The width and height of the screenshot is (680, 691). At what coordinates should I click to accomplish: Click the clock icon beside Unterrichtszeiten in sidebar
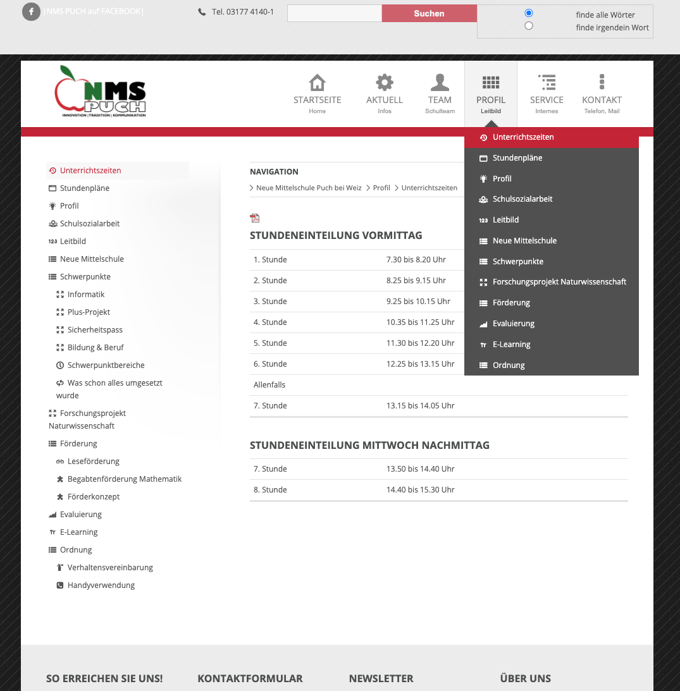(x=53, y=171)
